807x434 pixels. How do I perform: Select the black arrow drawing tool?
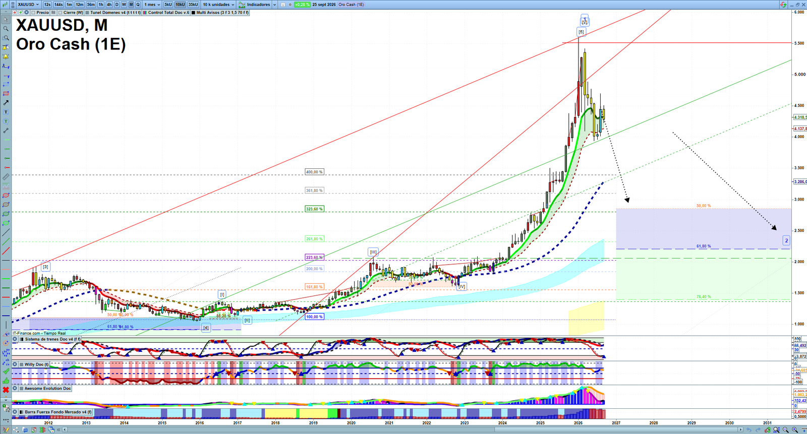(6, 103)
